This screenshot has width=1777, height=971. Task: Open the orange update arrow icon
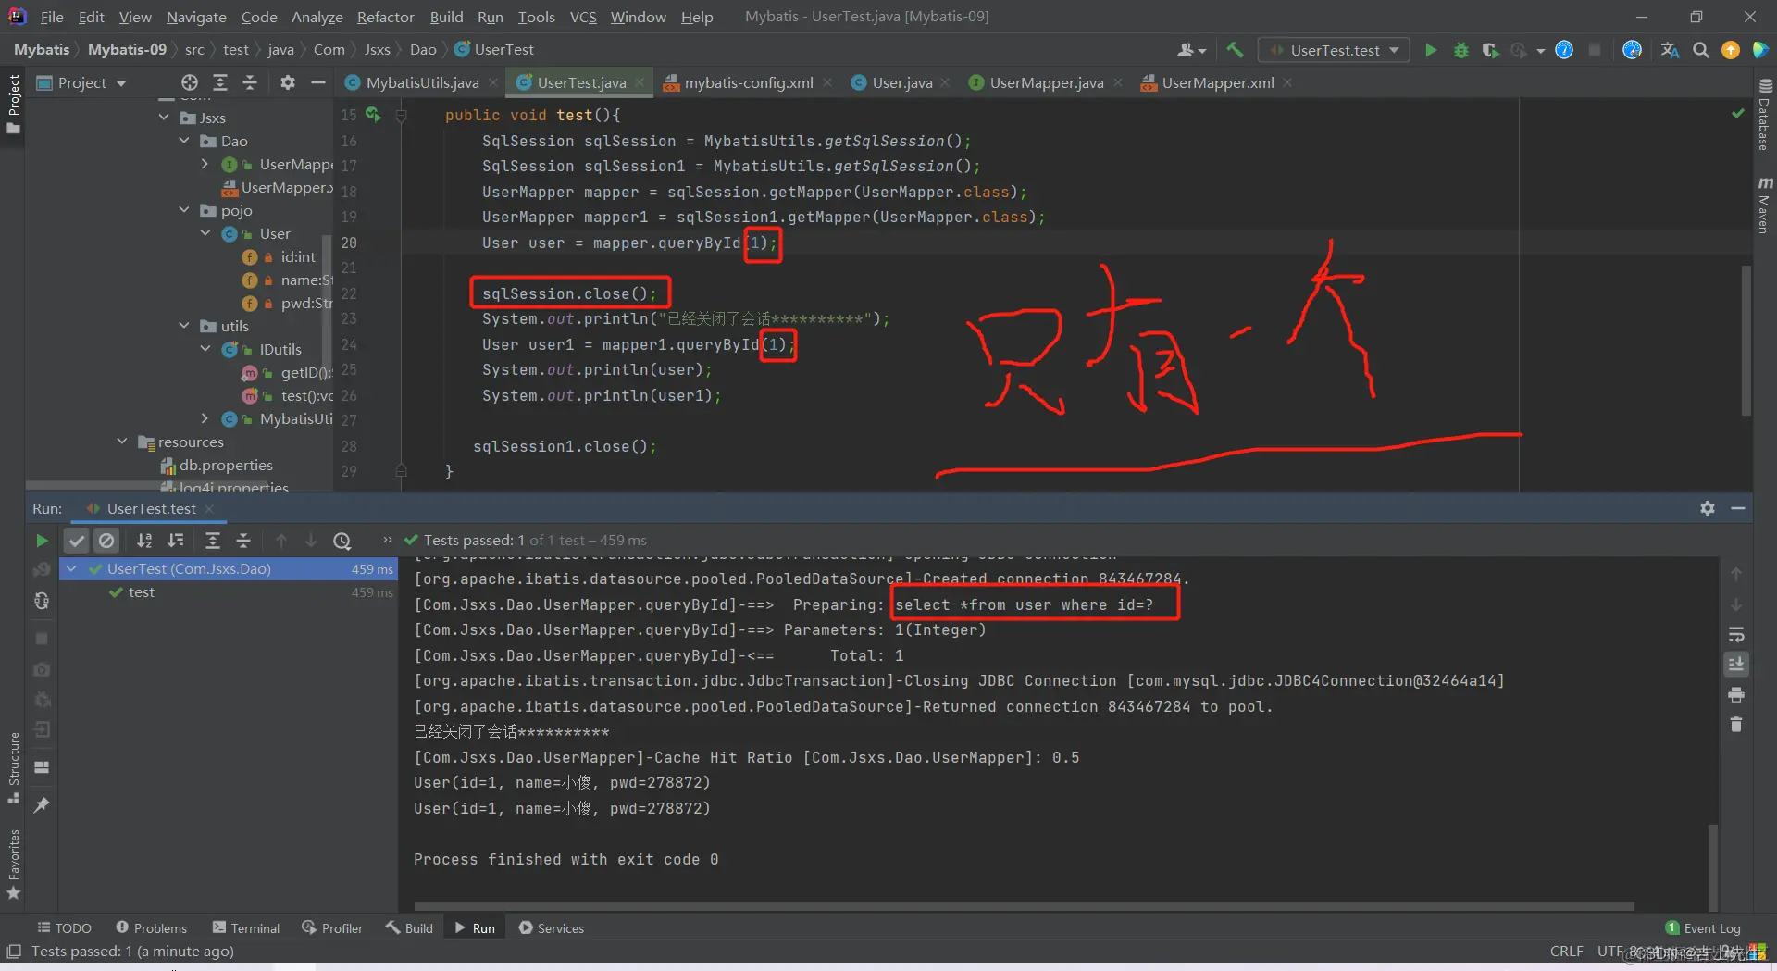(x=1730, y=50)
